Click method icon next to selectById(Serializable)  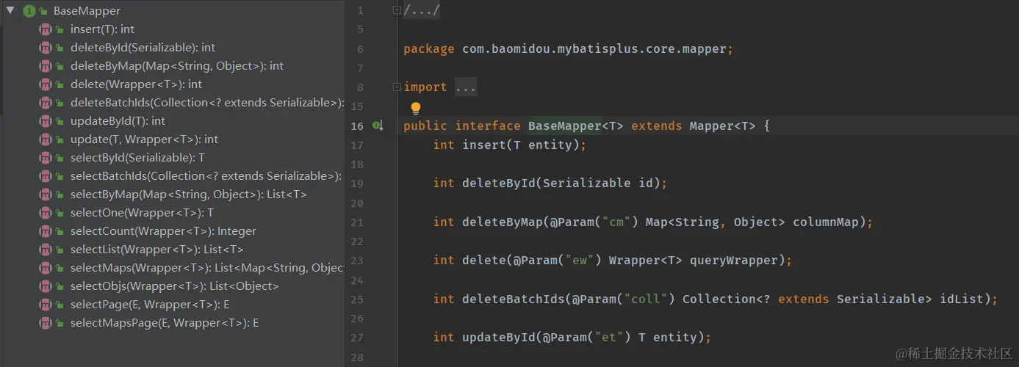[x=46, y=158]
